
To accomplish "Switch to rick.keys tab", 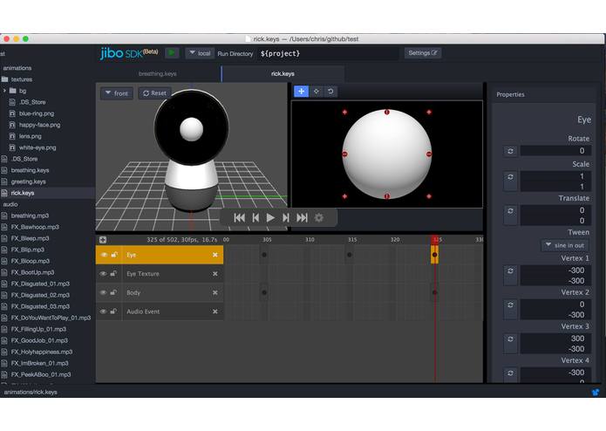I will (x=283, y=74).
